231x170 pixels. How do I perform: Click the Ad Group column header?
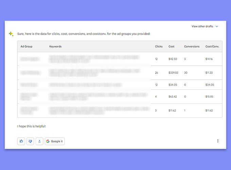click(x=26, y=47)
